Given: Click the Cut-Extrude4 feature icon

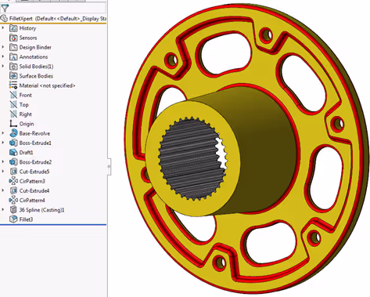Looking at the screenshot, I should point(13,190).
